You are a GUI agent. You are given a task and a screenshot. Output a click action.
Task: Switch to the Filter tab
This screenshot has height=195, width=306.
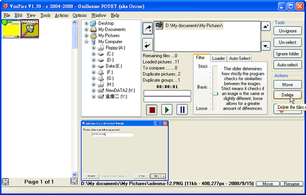[201, 58]
